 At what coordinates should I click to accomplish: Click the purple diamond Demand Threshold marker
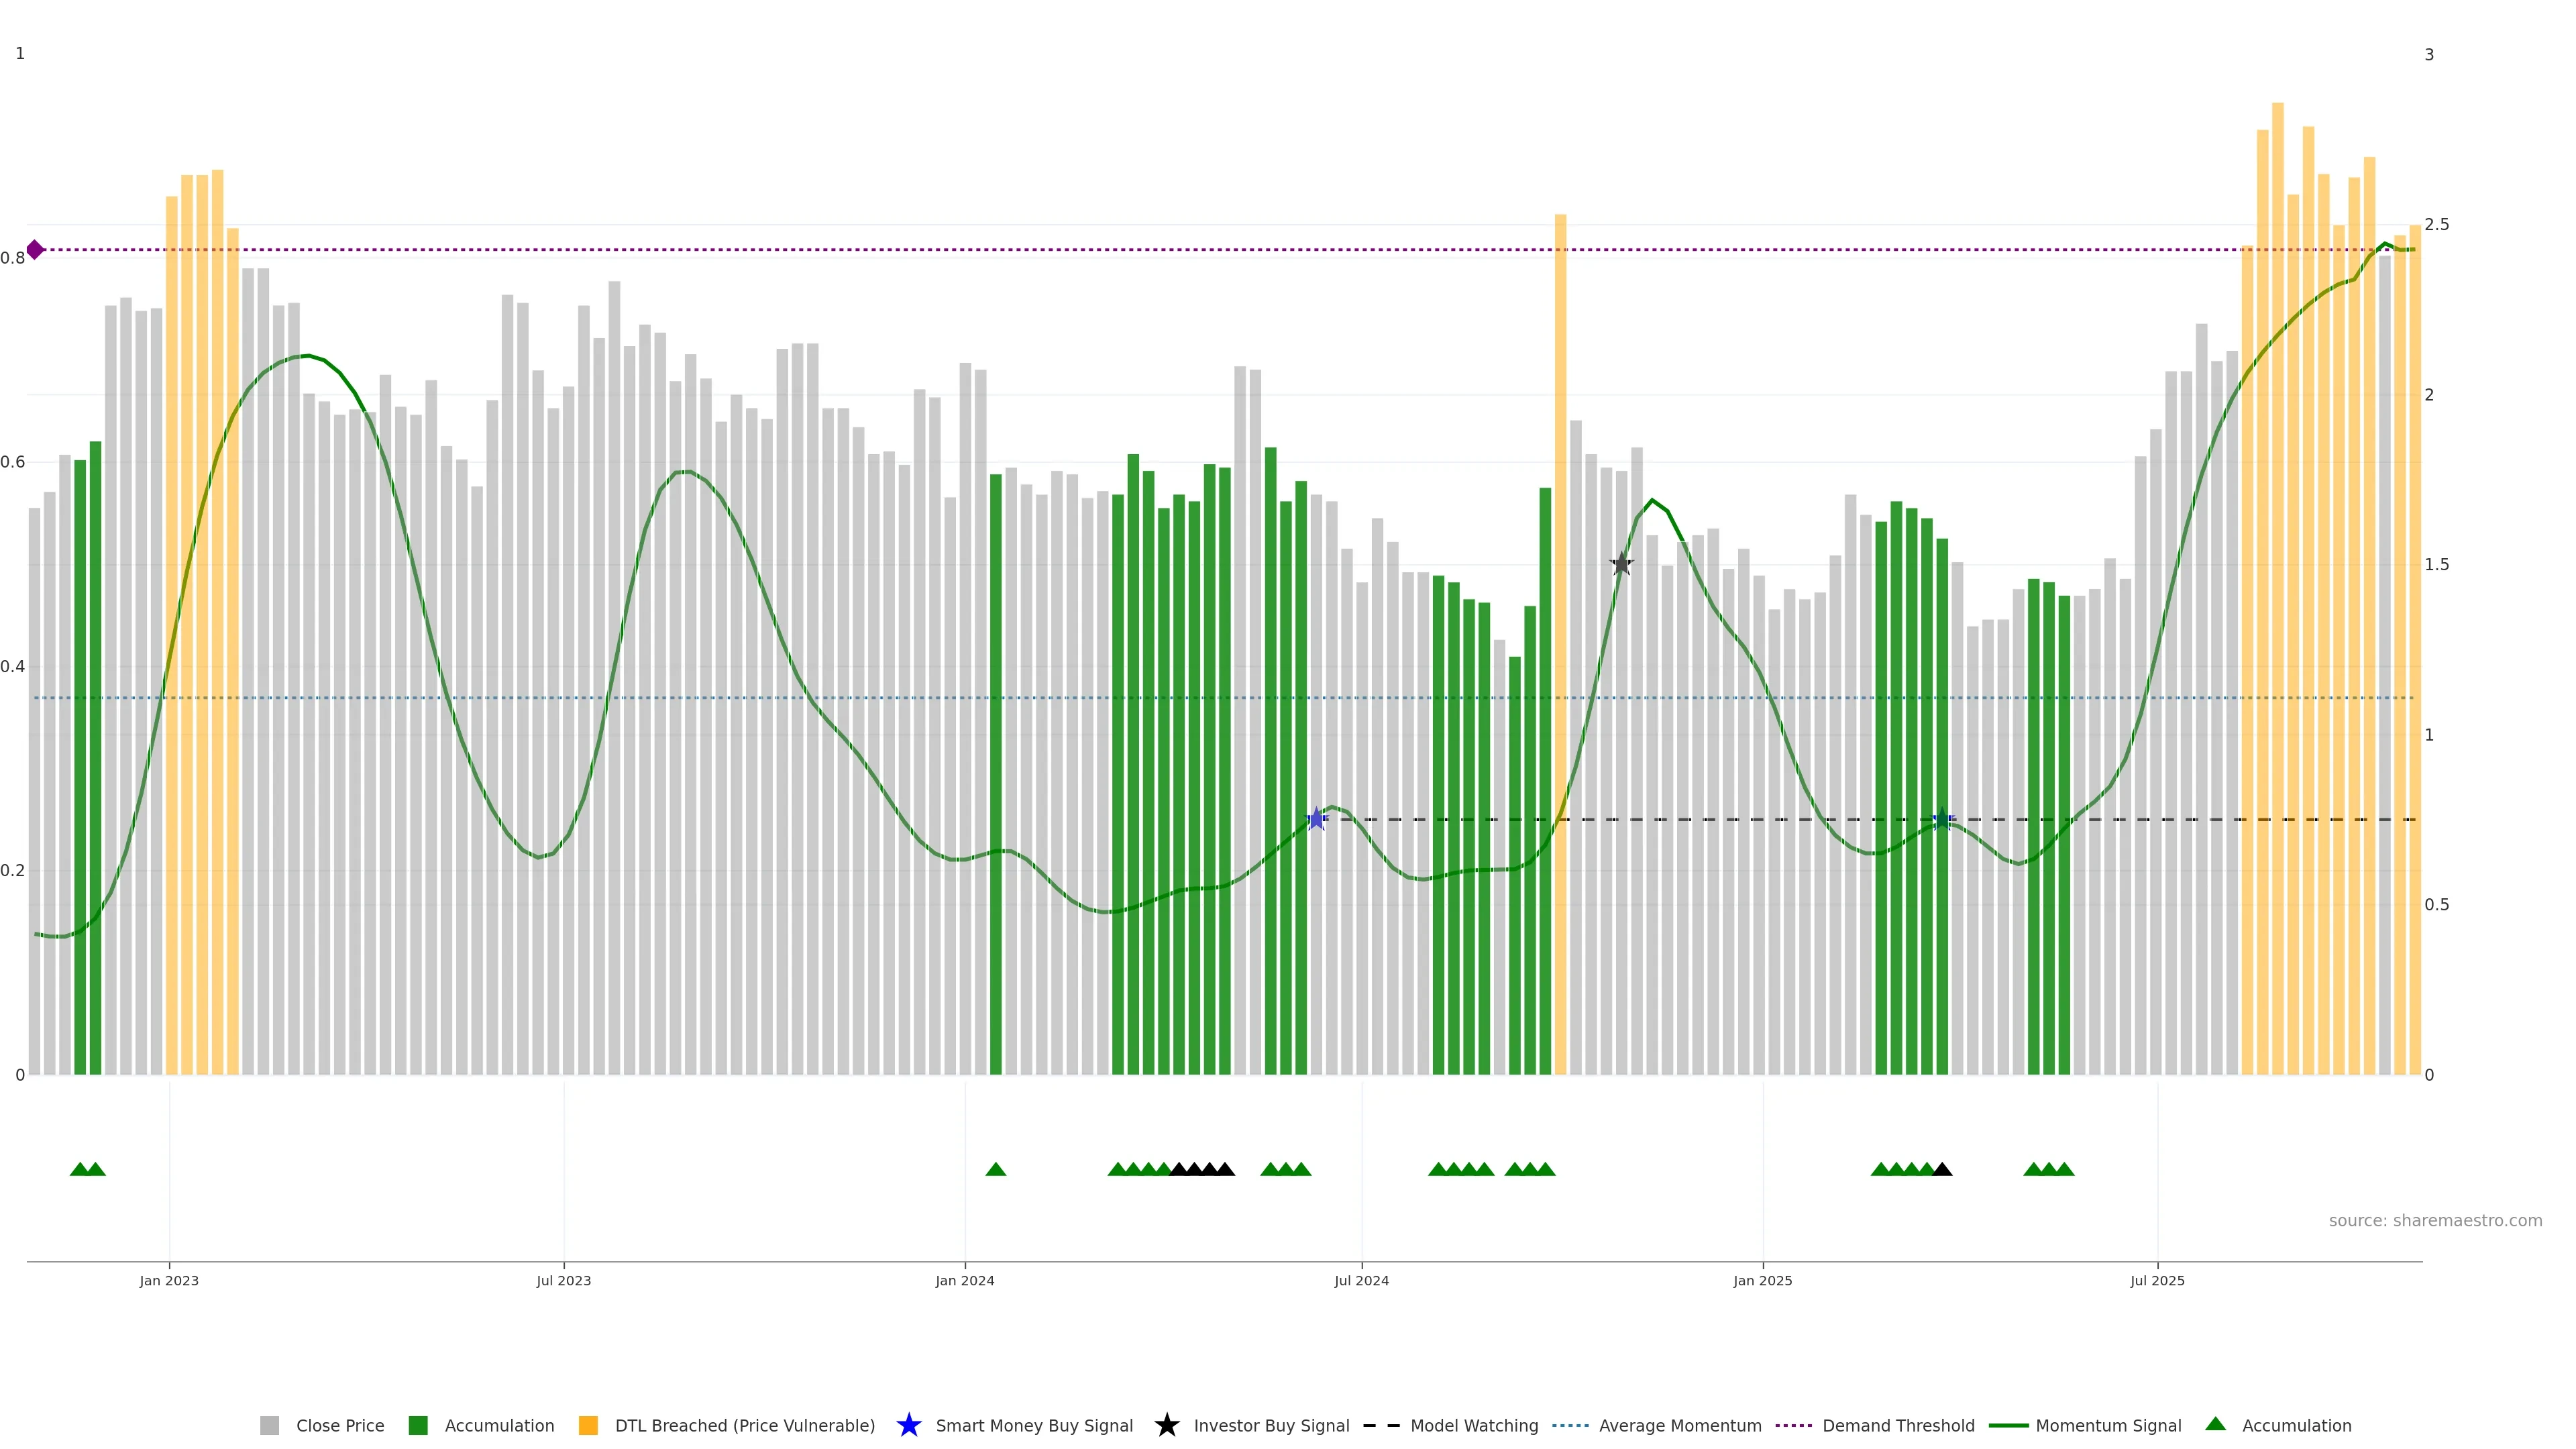click(x=35, y=250)
